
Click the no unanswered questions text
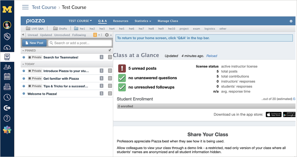[x=153, y=78]
